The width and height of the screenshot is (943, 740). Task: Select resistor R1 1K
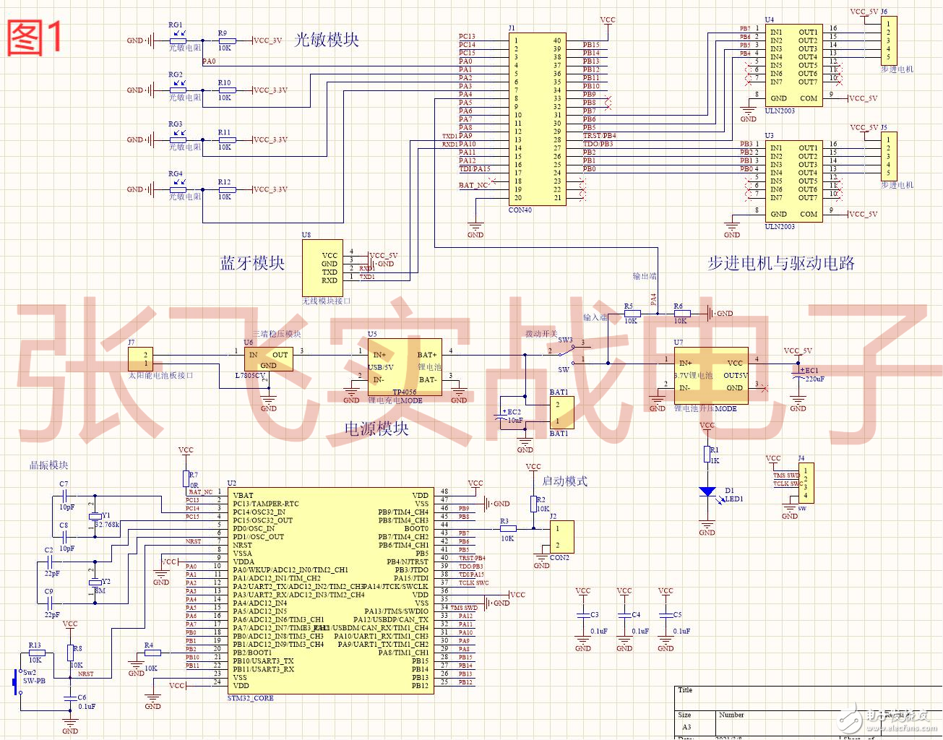(x=707, y=455)
